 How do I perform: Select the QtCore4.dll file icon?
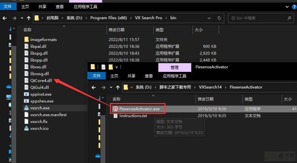coord(26,80)
